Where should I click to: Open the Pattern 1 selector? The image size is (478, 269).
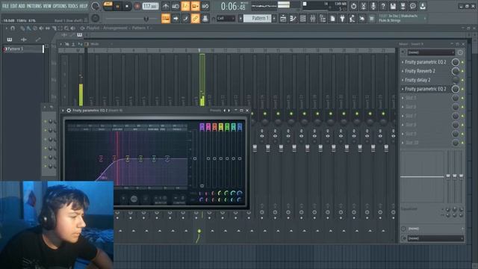pos(258,19)
